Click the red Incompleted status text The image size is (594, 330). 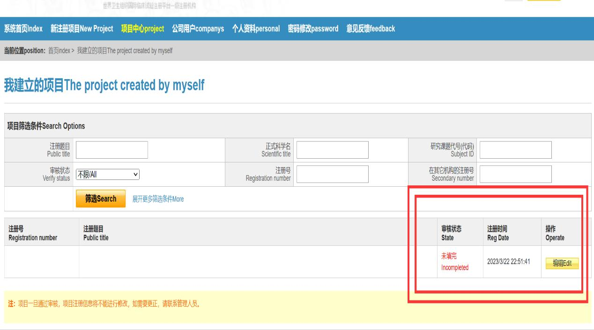click(454, 268)
